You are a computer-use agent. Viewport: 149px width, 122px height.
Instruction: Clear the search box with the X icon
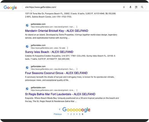(124, 7)
